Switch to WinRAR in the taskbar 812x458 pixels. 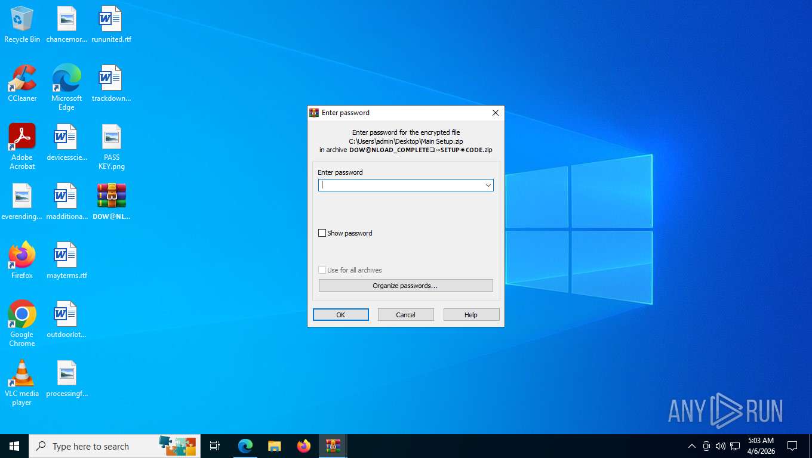coord(333,446)
